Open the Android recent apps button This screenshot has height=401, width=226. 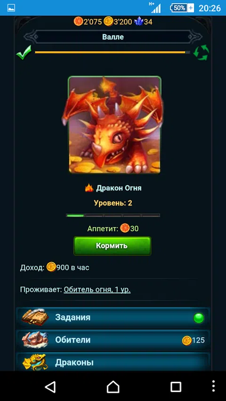coord(176,386)
